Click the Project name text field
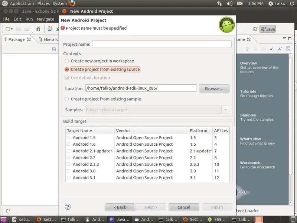Viewport: 297px width, 223px height. [x=161, y=44]
